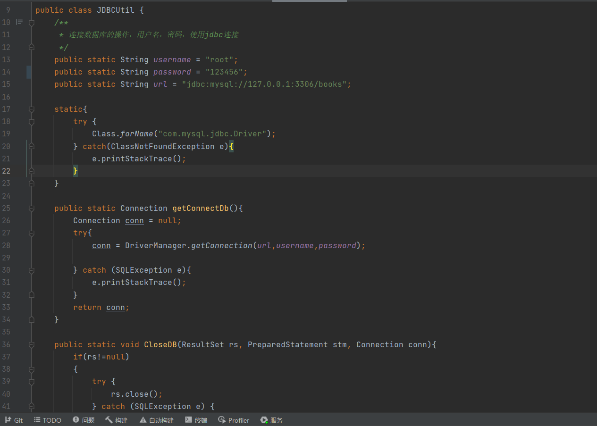
Task: Click the url field name on line 15
Action: (x=160, y=84)
